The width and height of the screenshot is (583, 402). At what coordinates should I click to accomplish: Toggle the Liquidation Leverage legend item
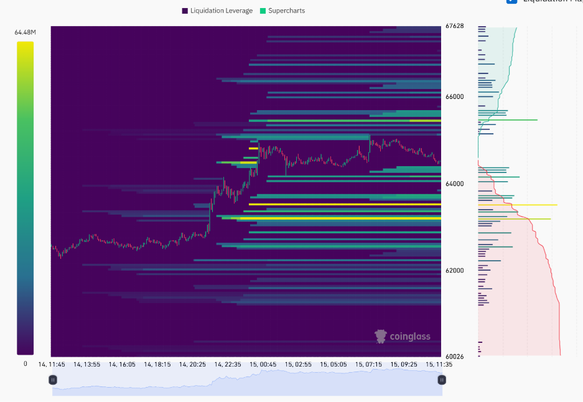pos(217,11)
